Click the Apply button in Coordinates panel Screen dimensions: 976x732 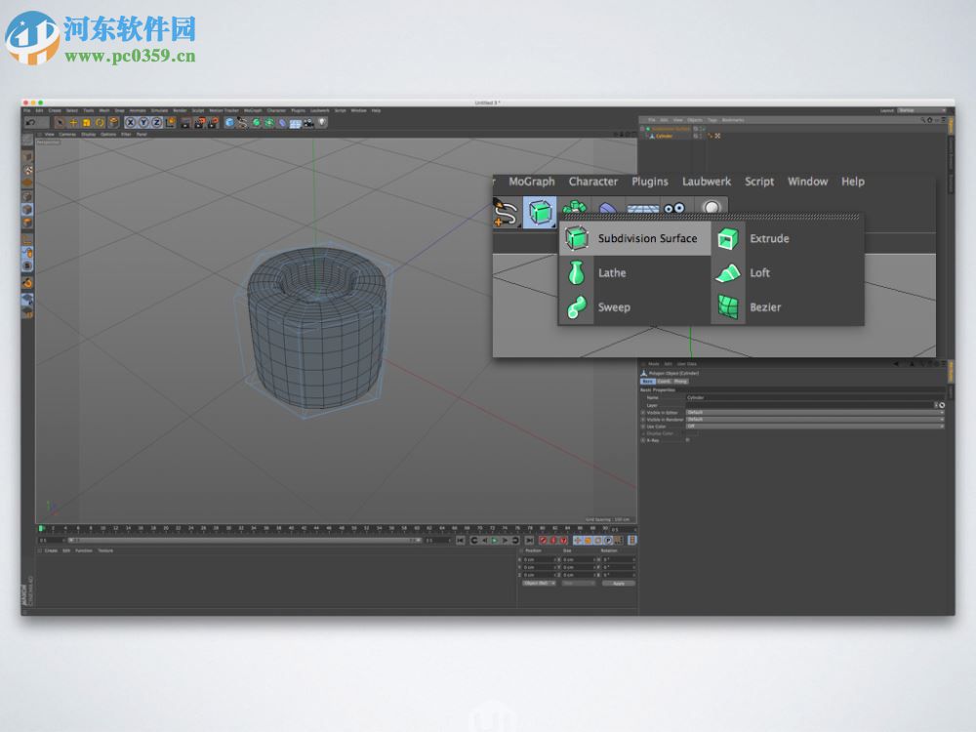(x=619, y=583)
